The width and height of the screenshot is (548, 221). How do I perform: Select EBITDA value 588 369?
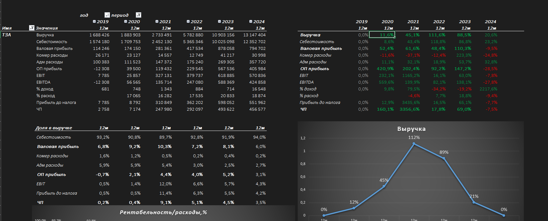[226, 82]
